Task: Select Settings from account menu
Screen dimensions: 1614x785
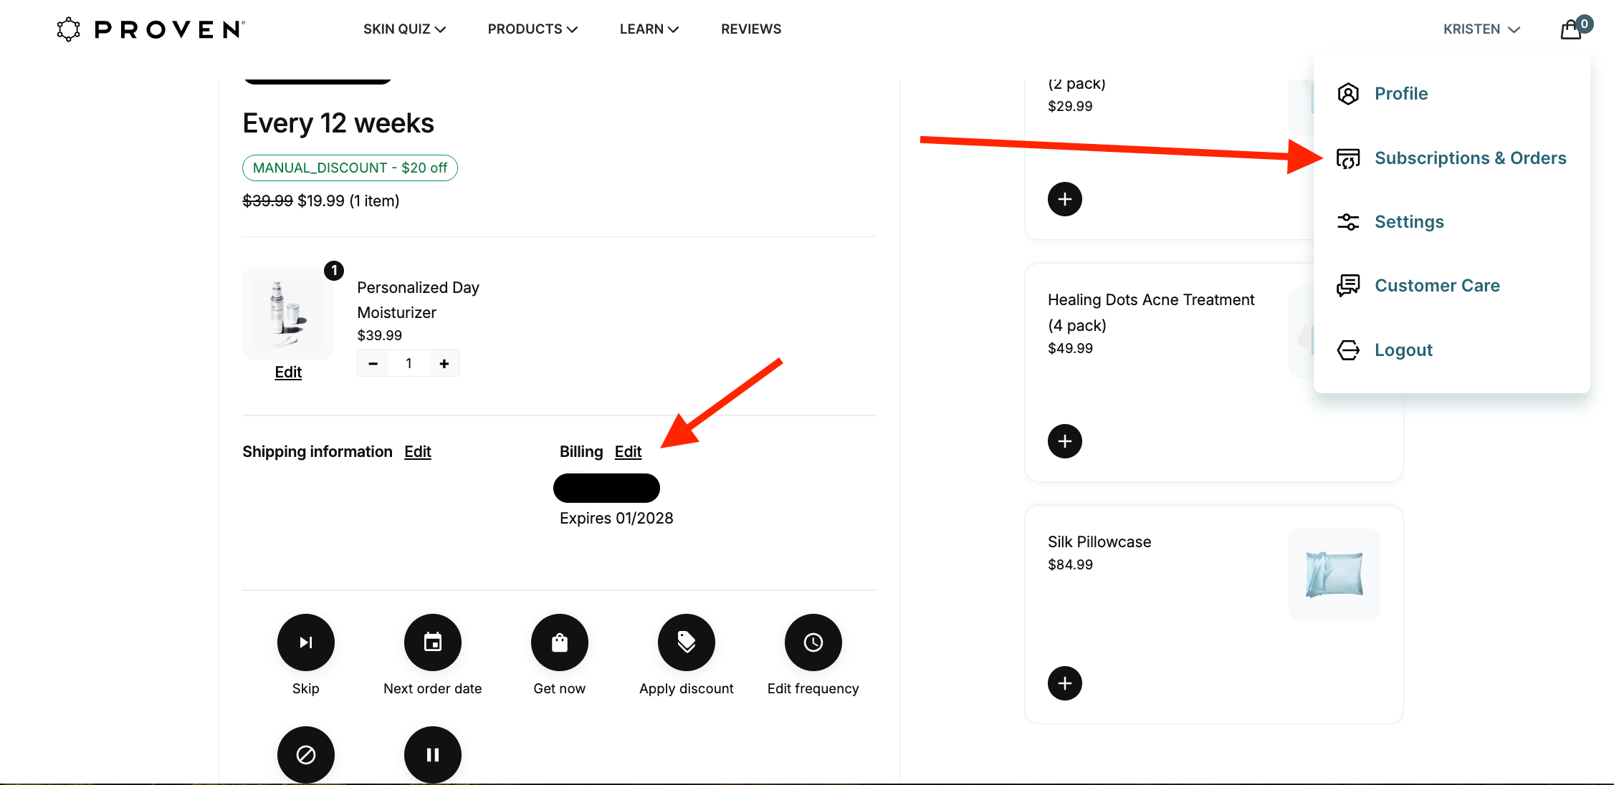Action: [1409, 222]
